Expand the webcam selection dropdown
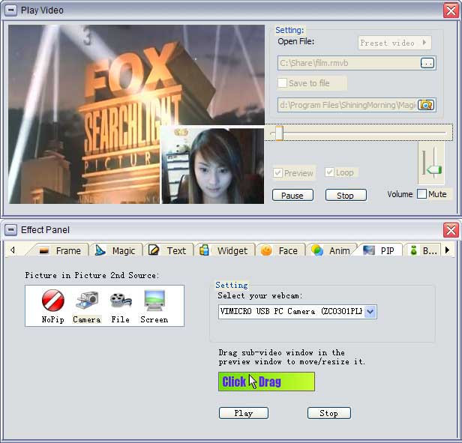This screenshot has height=443, width=462. click(x=370, y=312)
